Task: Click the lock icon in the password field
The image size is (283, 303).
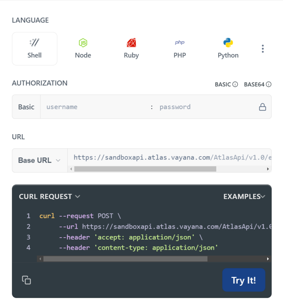Action: point(262,107)
